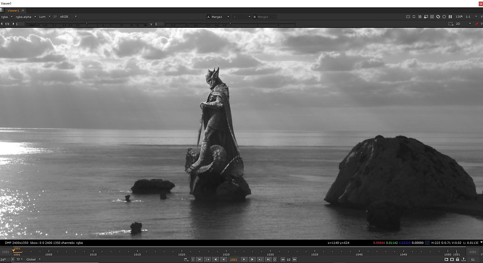Click the crosshair target icon
The width and height of the screenshot is (483, 263).
pyautogui.click(x=444, y=16)
